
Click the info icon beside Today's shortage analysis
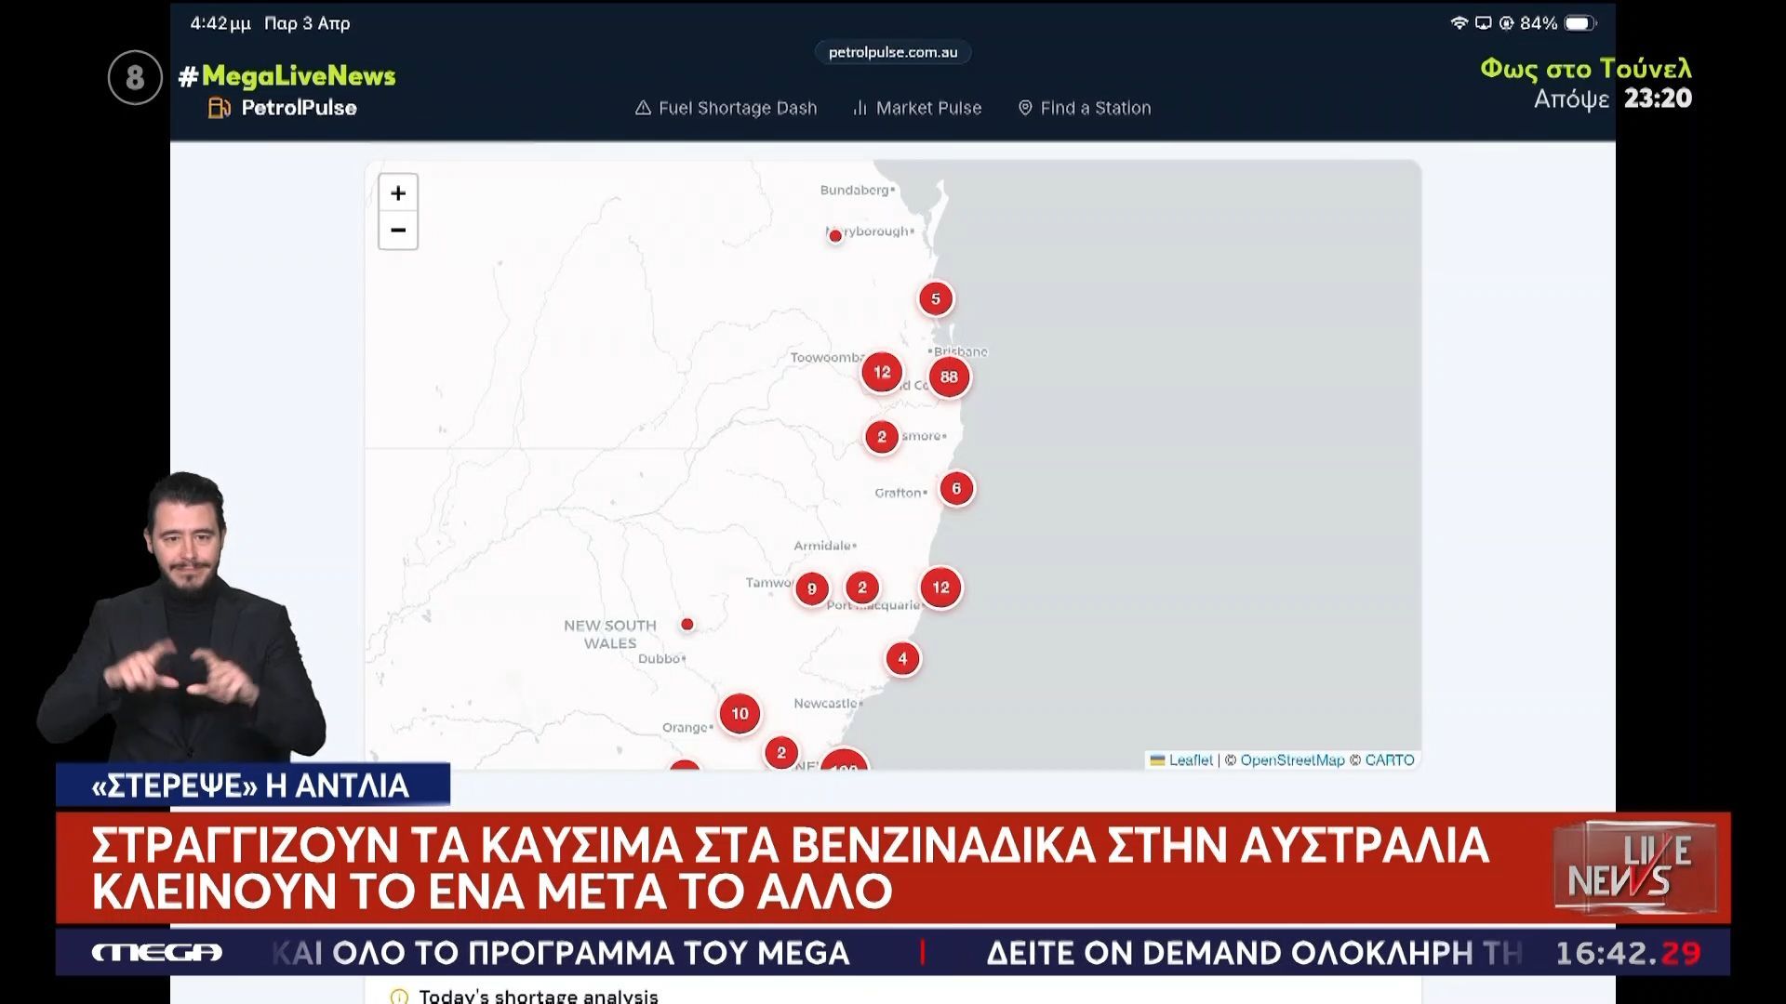(399, 996)
